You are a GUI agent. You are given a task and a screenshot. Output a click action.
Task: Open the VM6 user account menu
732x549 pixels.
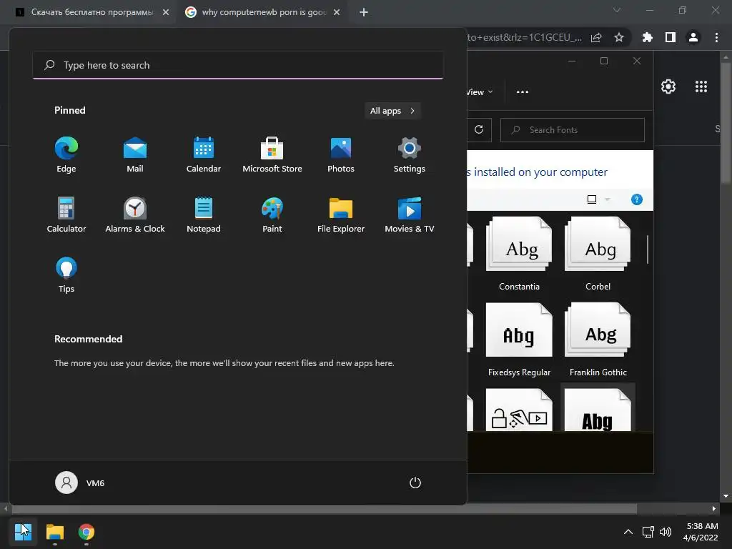[x=80, y=483]
